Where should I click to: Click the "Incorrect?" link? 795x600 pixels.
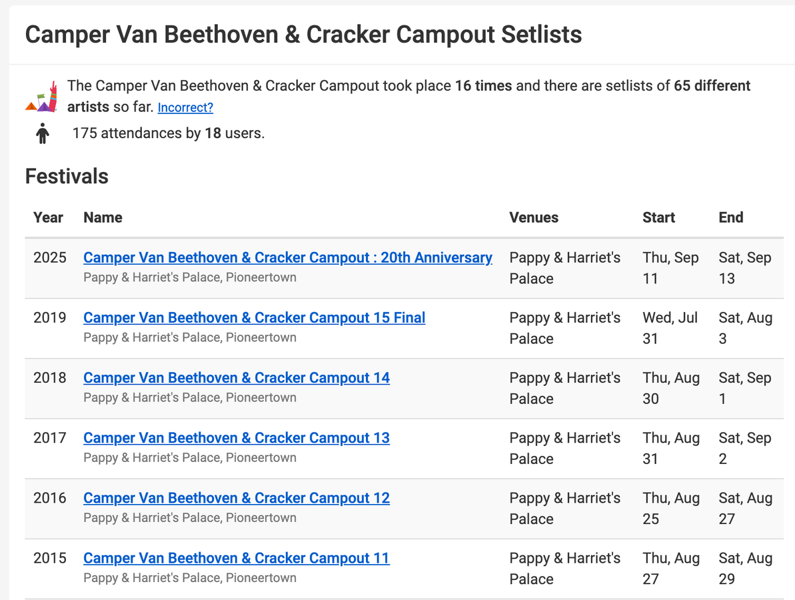[x=185, y=107]
